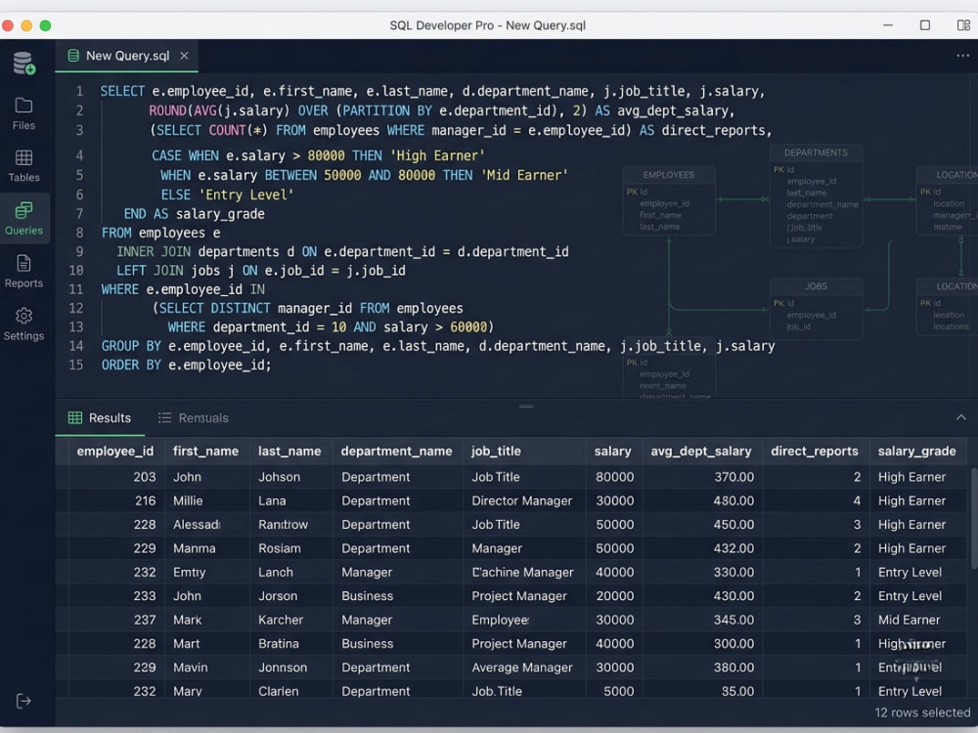Viewport: 978px width, 733px height.
Task: Click the results vertical scrollbar
Action: [974, 517]
